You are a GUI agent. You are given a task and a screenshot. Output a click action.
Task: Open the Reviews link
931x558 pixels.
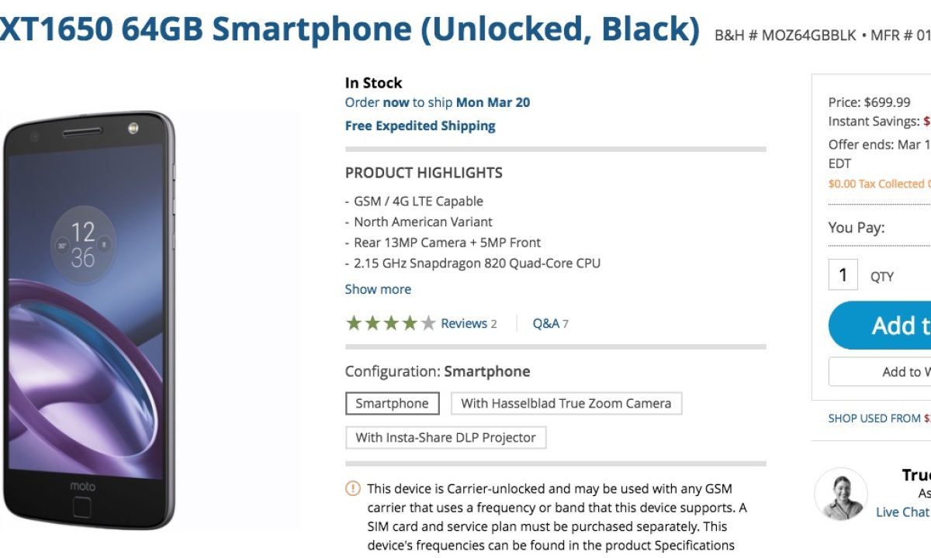pos(463,323)
